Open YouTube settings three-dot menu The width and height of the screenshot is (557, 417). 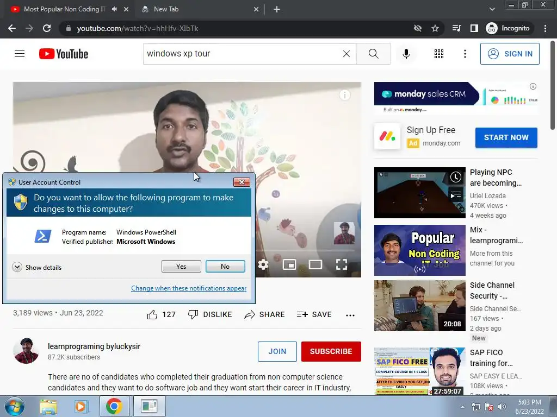[x=465, y=54]
